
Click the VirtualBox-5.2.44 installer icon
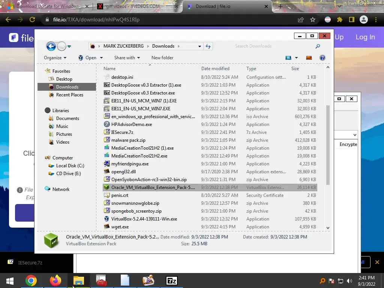click(107, 219)
